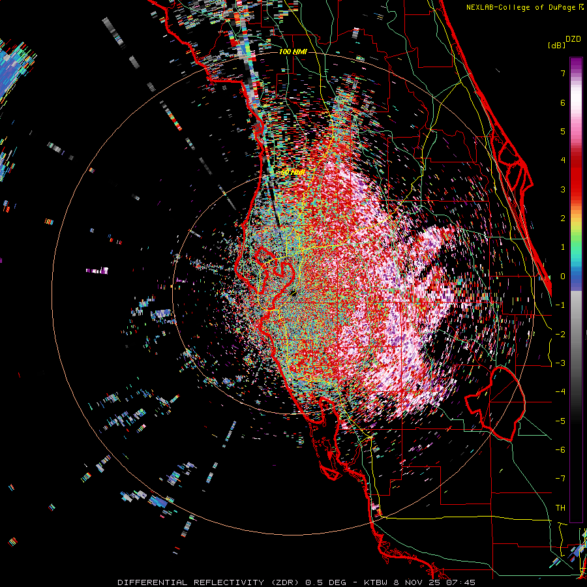Select the 4 tick on color scale
This screenshot has height=587, width=587.
(563, 160)
